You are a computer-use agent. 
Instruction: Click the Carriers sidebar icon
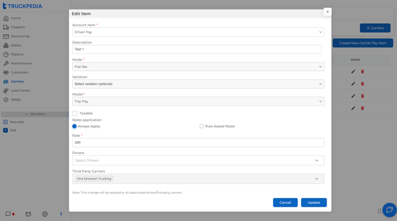click(x=6, y=82)
